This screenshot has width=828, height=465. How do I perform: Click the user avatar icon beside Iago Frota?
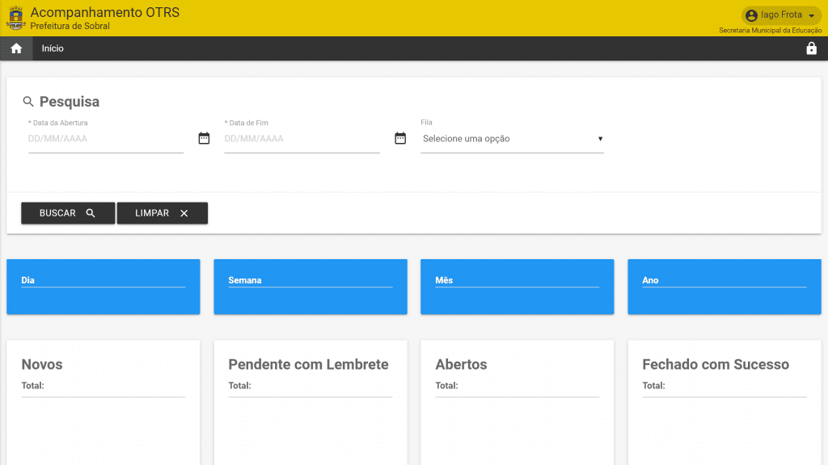(751, 15)
